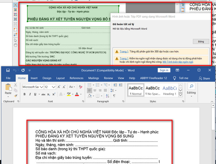The height and width of the screenshot is (164, 216).
Task: Switch to the Design tab
Action: click(47, 78)
